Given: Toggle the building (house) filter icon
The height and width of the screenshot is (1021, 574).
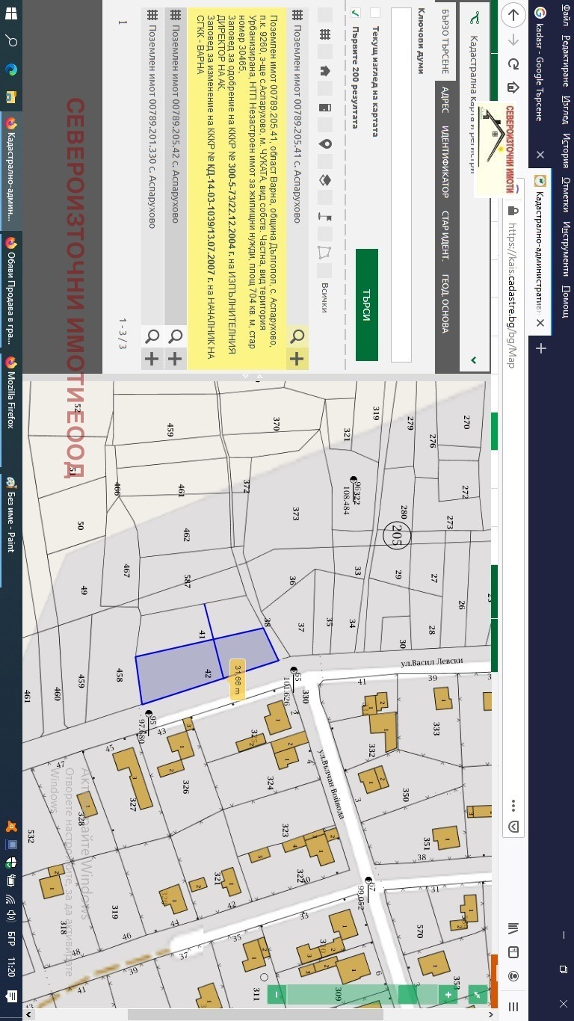Looking at the screenshot, I should click(x=324, y=70).
